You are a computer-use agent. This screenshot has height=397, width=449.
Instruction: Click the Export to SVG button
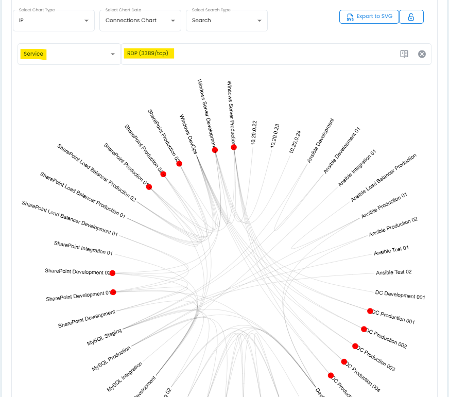point(369,16)
